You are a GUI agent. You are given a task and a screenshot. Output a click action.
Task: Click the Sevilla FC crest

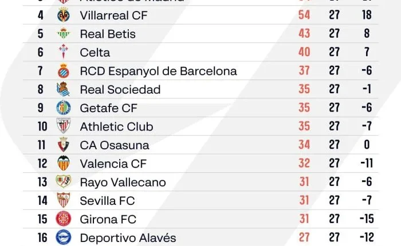(x=63, y=200)
